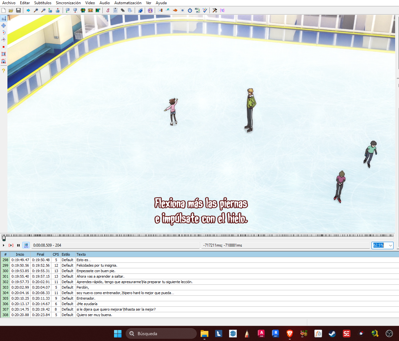This screenshot has width=399, height=341.
Task: Play the video
Action: [4, 245]
